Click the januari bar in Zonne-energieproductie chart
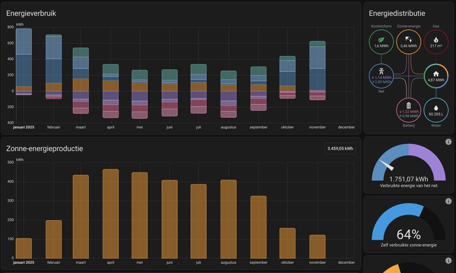Image resolution: width=456 pixels, height=273 pixels. click(23, 249)
